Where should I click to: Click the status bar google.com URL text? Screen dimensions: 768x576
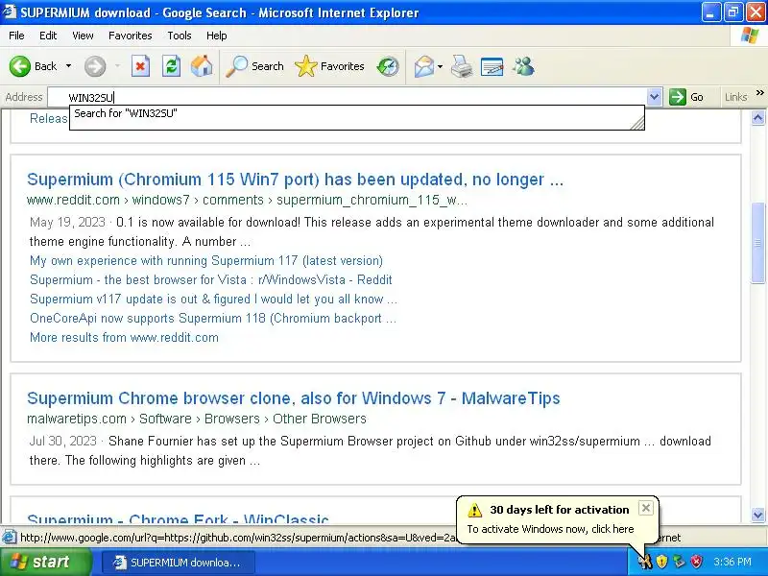pos(239,538)
